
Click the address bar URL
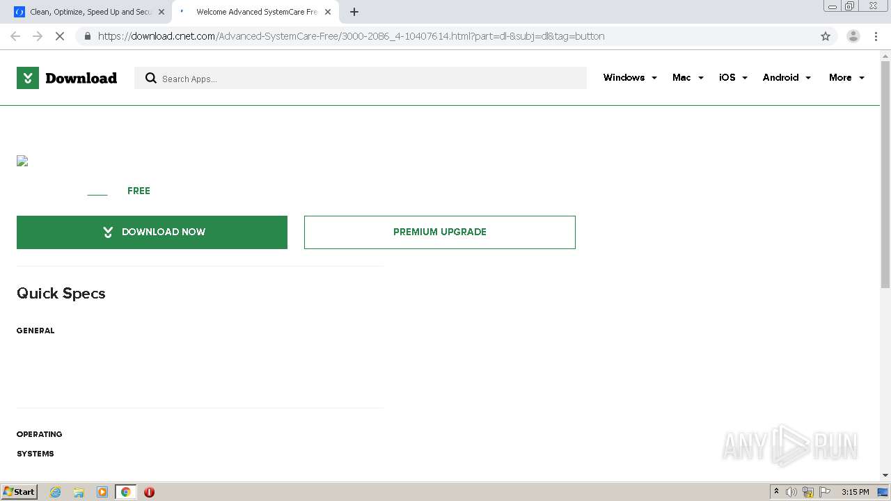(351, 36)
